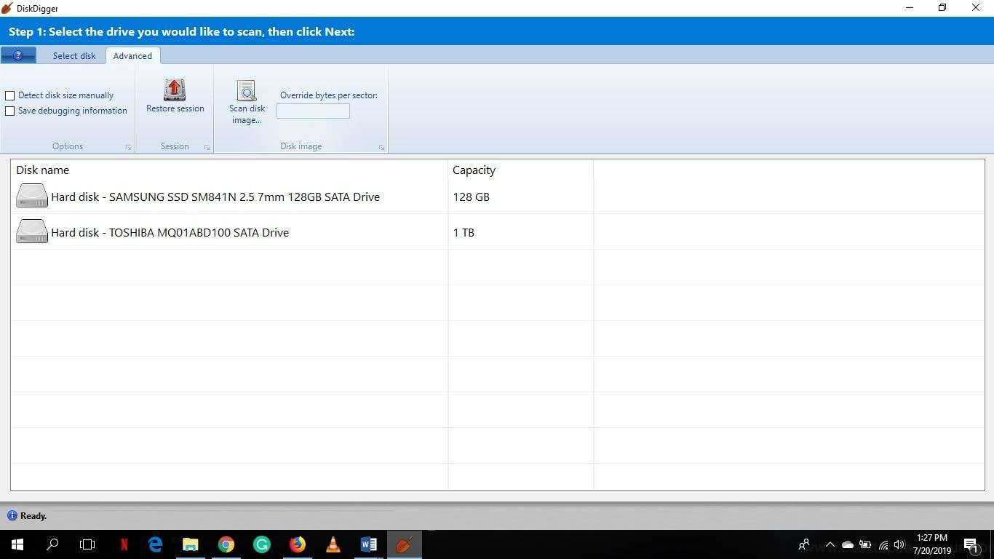This screenshot has width=994, height=559.
Task: Expand the Session group launcher
Action: click(x=207, y=147)
